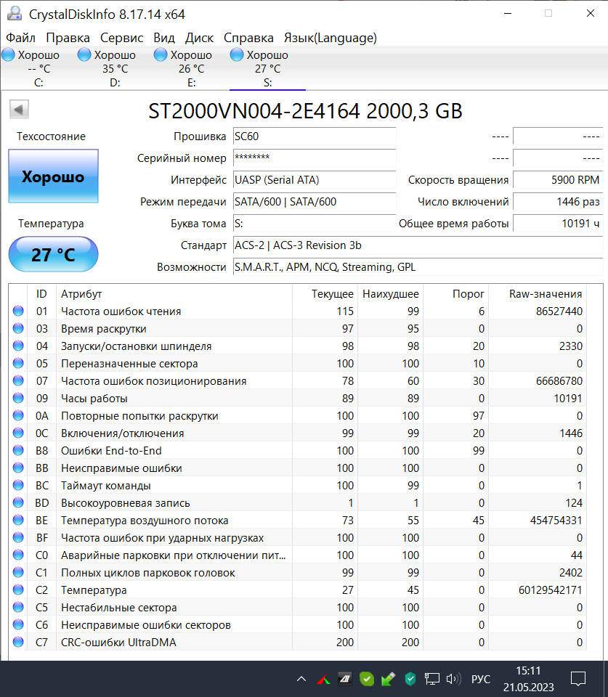Screen dimensions: 608x697
Task: Click status icon for Таймаут команды
Action: [18, 485]
